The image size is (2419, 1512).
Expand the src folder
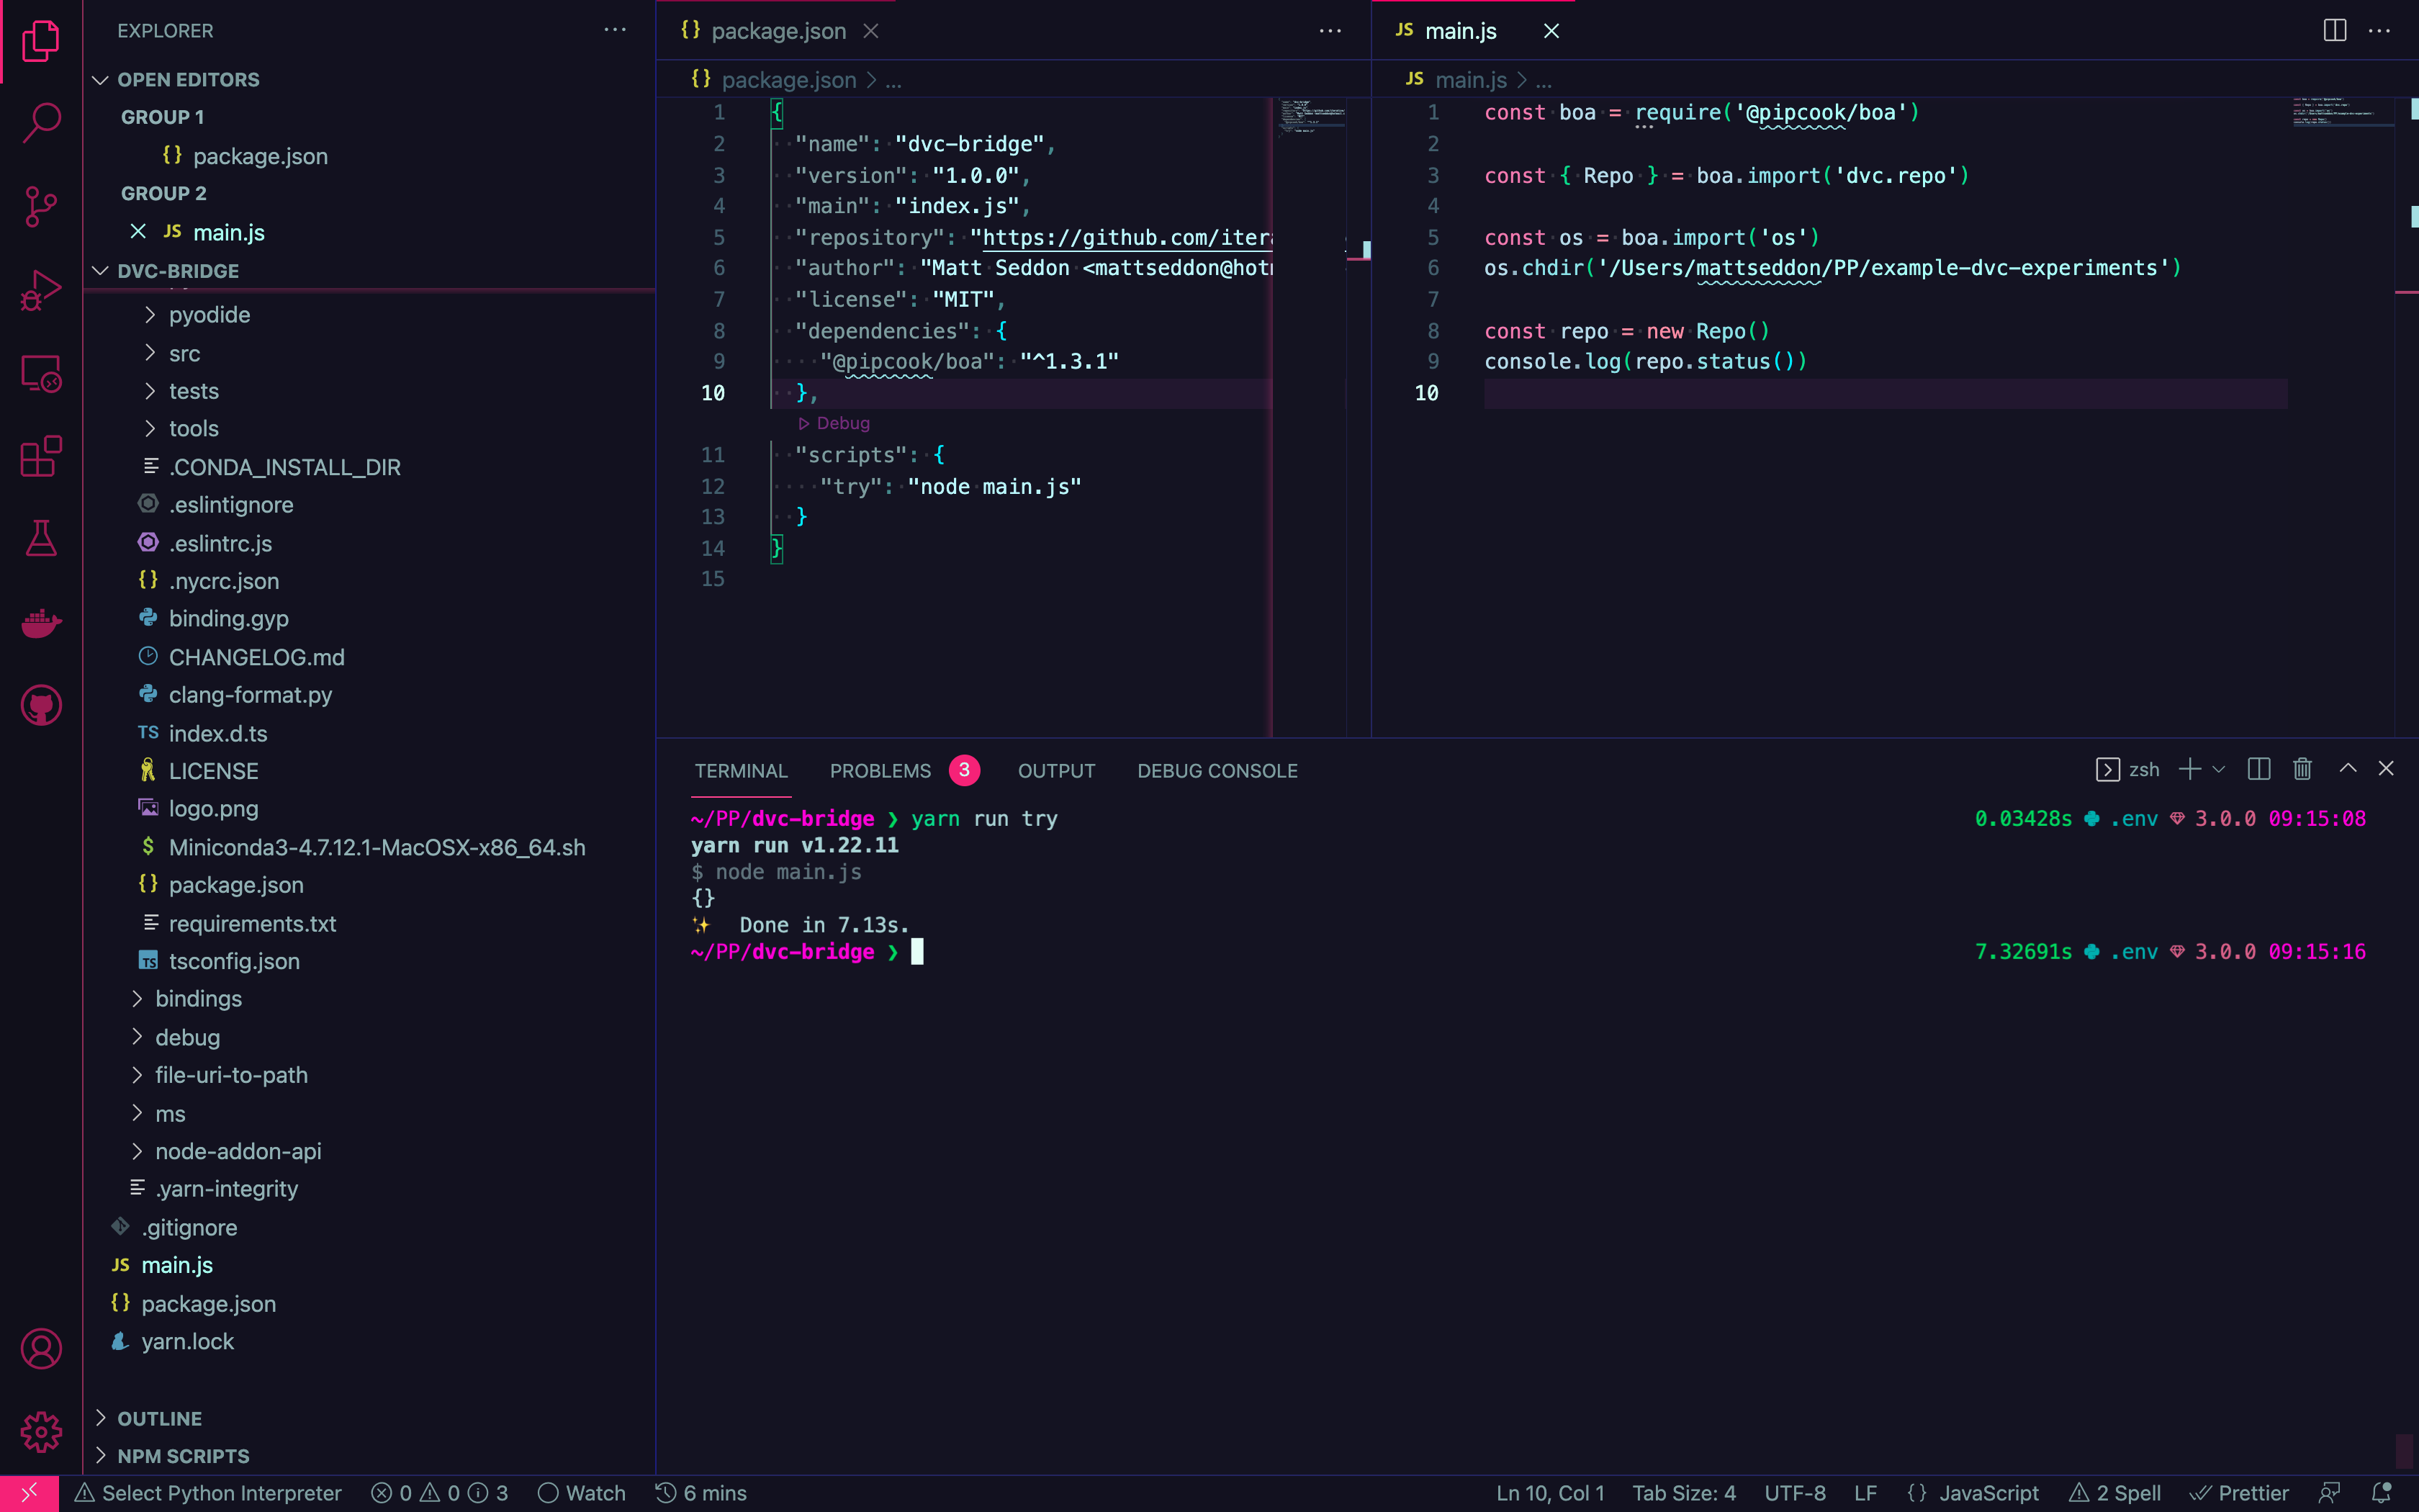coord(185,352)
